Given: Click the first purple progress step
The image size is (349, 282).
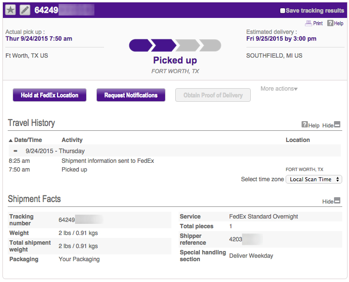Looking at the screenshot, I should point(139,46).
